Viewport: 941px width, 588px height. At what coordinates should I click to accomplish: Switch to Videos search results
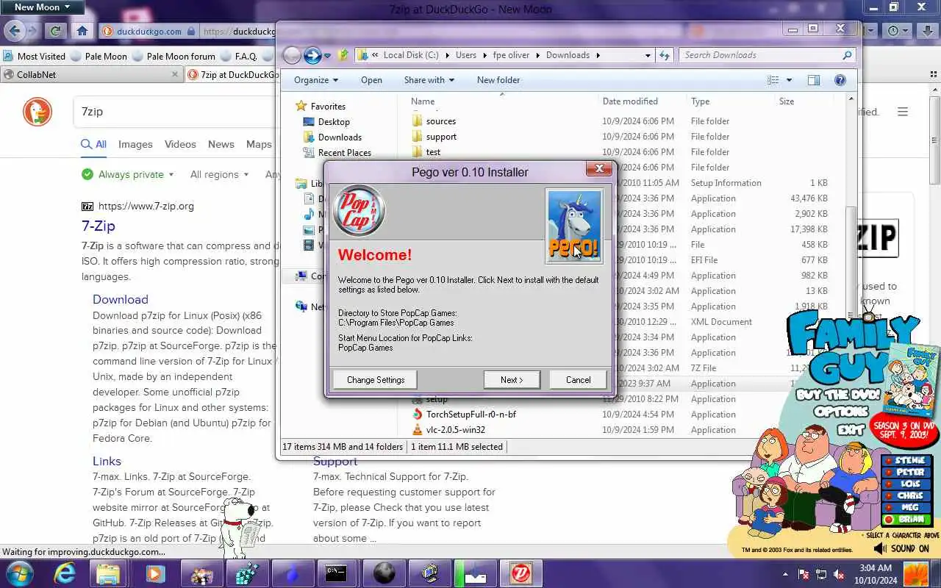pyautogui.click(x=180, y=144)
